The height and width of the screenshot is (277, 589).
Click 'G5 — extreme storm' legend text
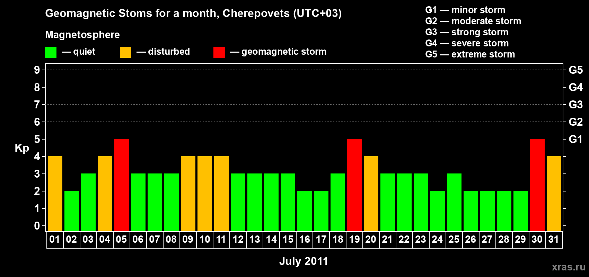(470, 54)
